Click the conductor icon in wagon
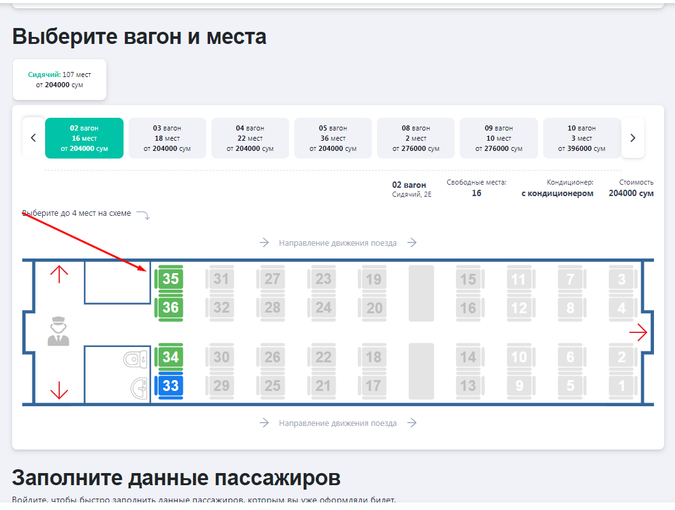The width and height of the screenshot is (675, 510). (58, 332)
